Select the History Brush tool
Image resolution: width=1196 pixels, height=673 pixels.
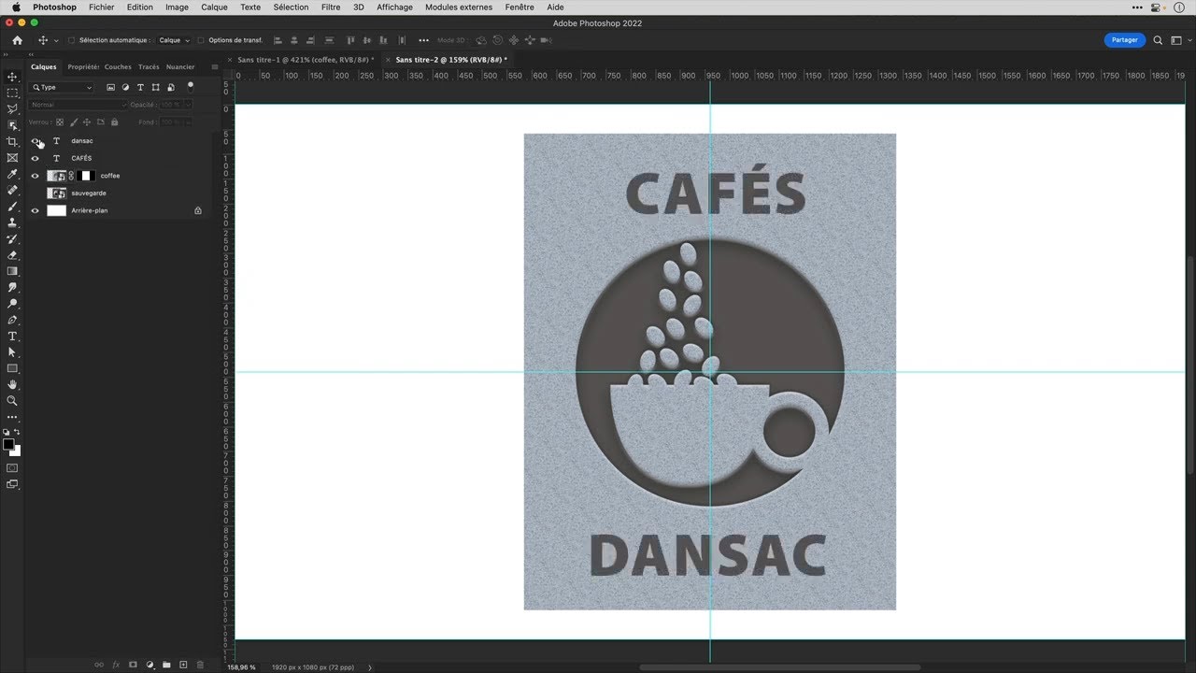tap(12, 238)
